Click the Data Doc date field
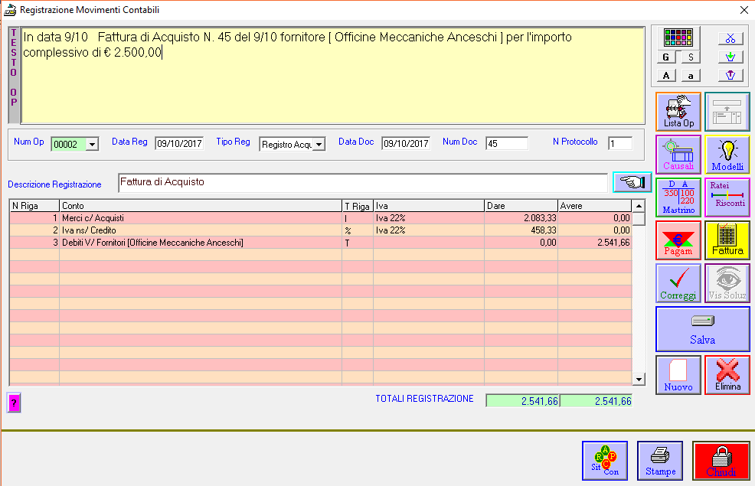Viewport: 755px width, 486px height. tap(405, 143)
